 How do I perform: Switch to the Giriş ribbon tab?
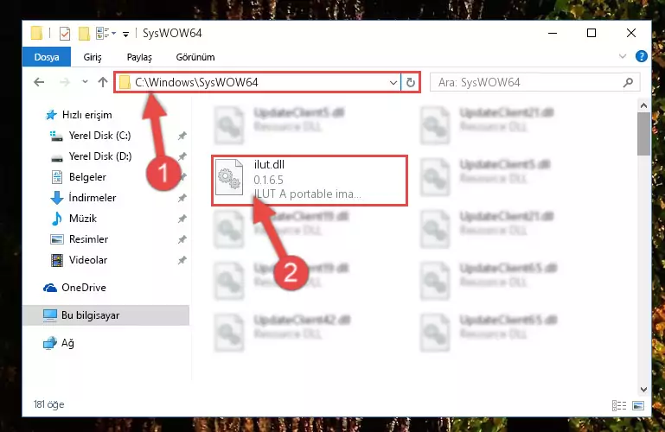[x=93, y=57]
